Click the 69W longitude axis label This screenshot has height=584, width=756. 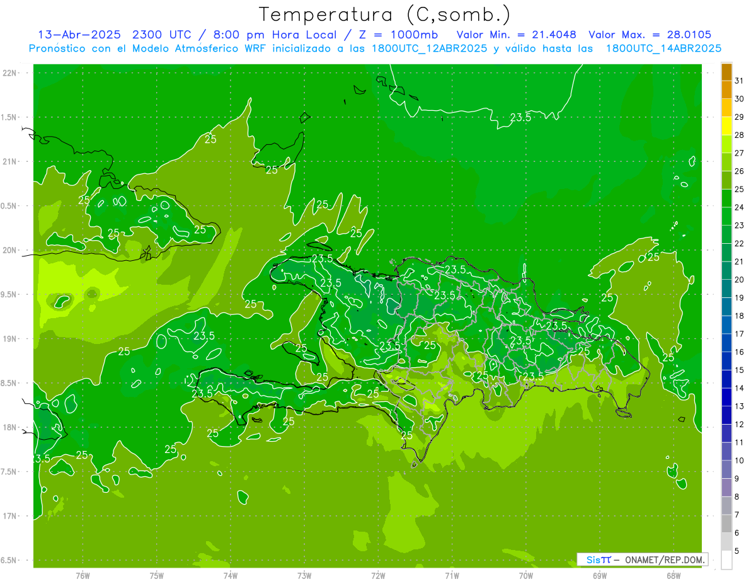[600, 576]
